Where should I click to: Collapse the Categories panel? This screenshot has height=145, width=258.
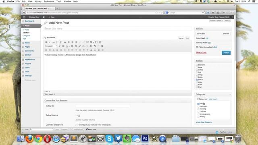[x=230, y=94]
